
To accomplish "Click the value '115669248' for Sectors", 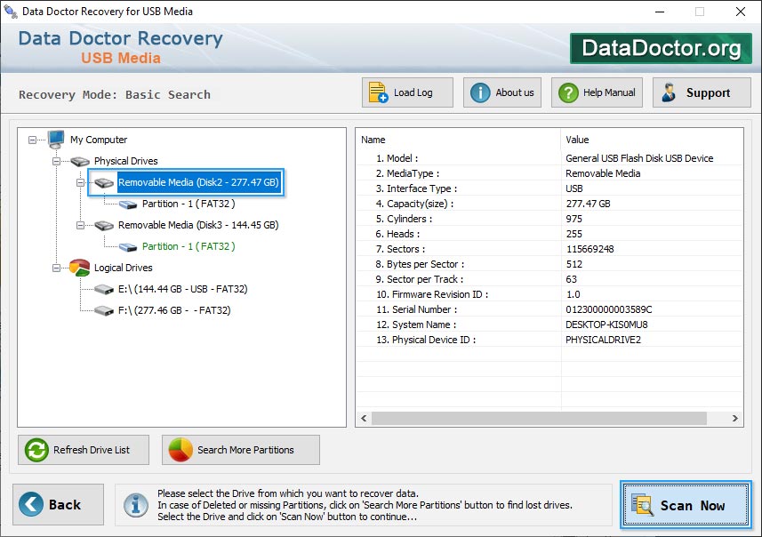I will coord(590,249).
